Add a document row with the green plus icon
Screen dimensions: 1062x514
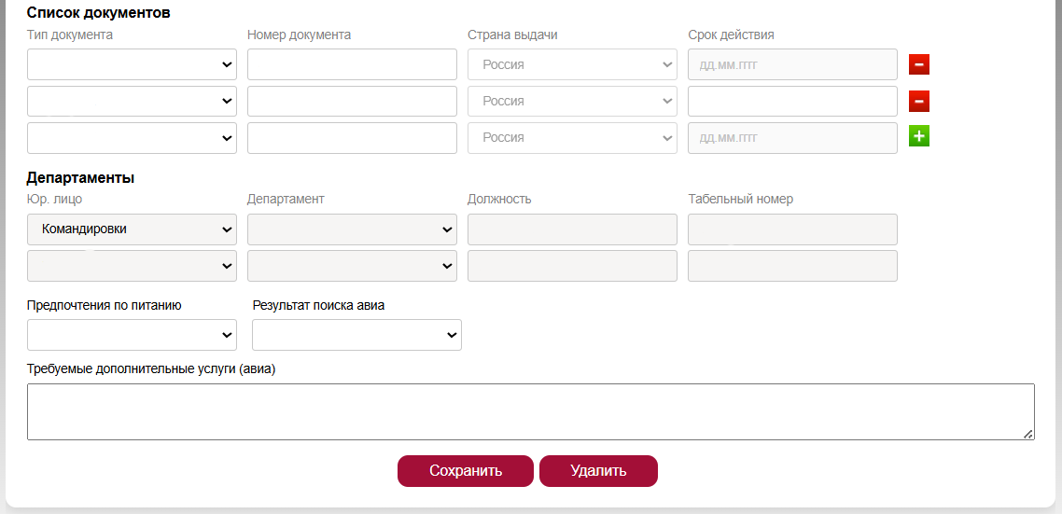(919, 137)
